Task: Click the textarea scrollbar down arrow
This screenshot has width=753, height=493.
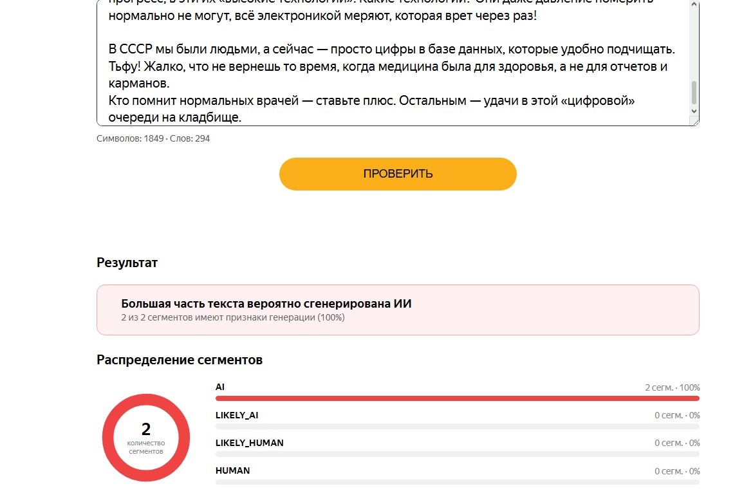Action: pyautogui.click(x=694, y=111)
